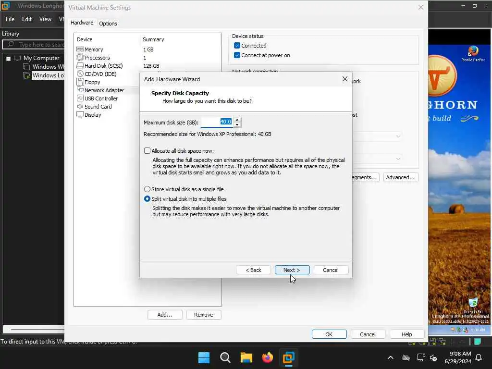Click the Remove device button

(204, 315)
